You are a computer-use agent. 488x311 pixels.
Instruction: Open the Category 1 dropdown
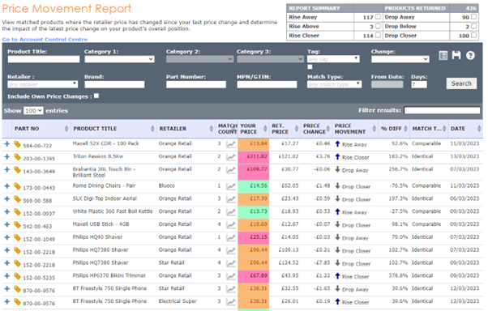119,59
